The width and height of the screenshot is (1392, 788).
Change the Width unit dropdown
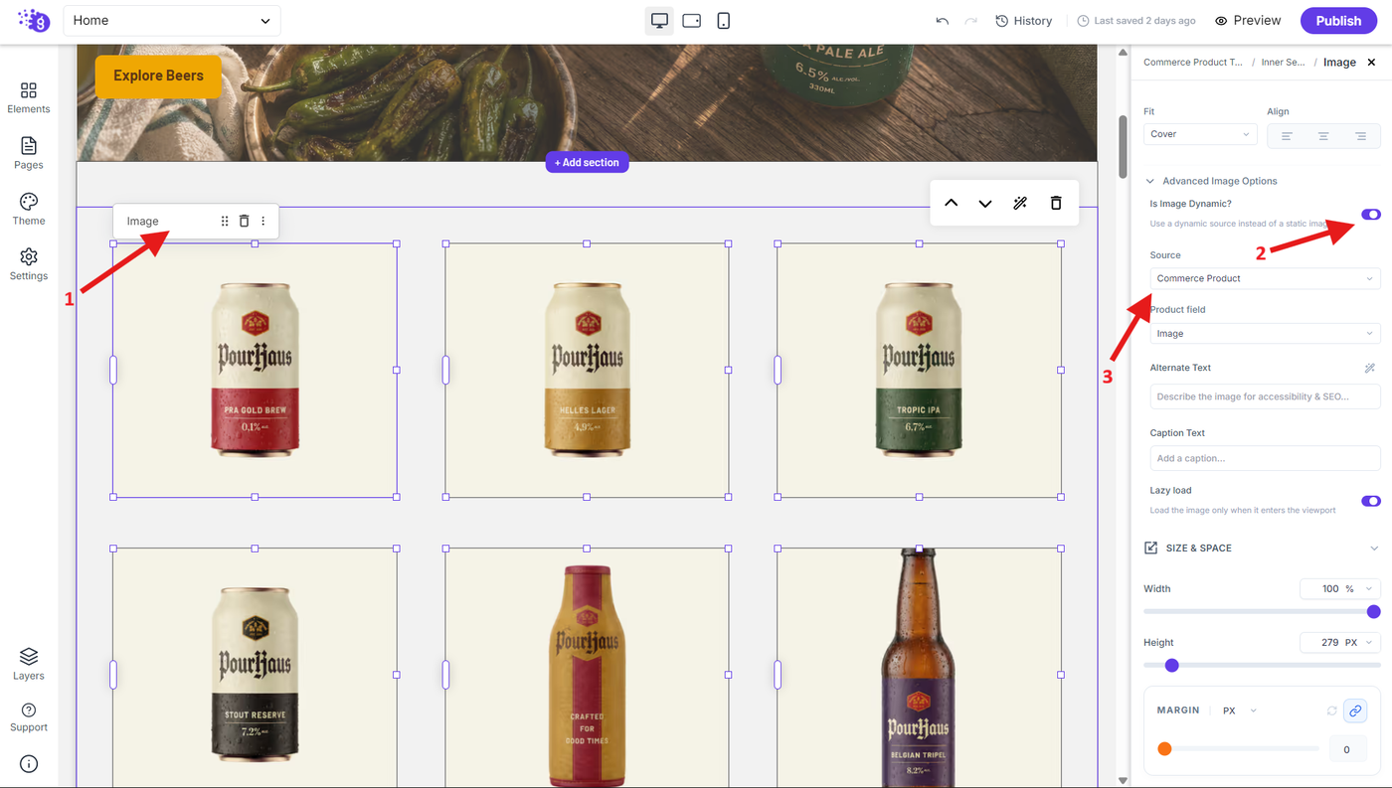pyautogui.click(x=1361, y=588)
